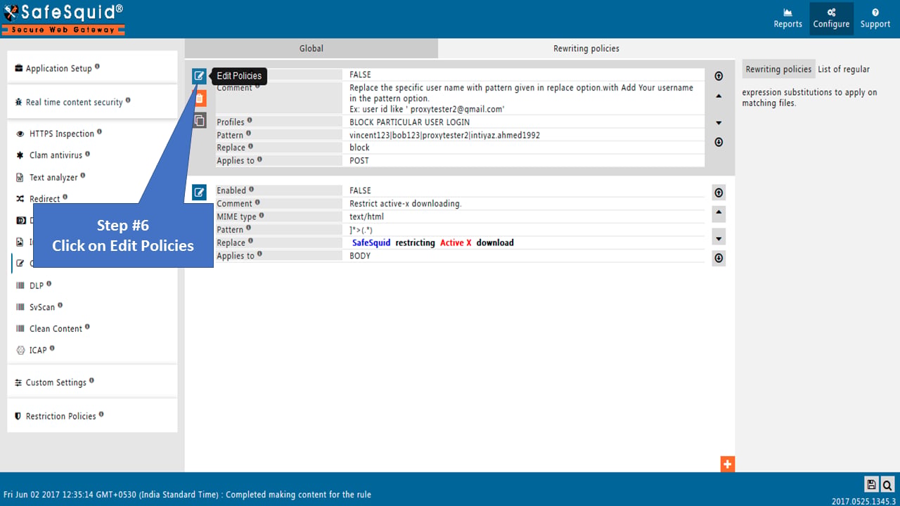The height and width of the screenshot is (506, 900).
Task: Click the info marker beside the Profiles label
Action: coord(250,121)
